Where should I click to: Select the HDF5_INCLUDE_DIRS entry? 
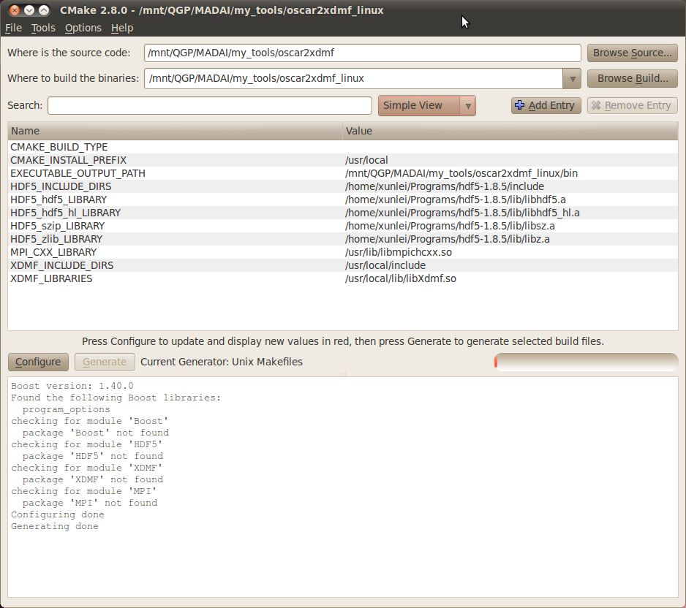tap(61, 186)
